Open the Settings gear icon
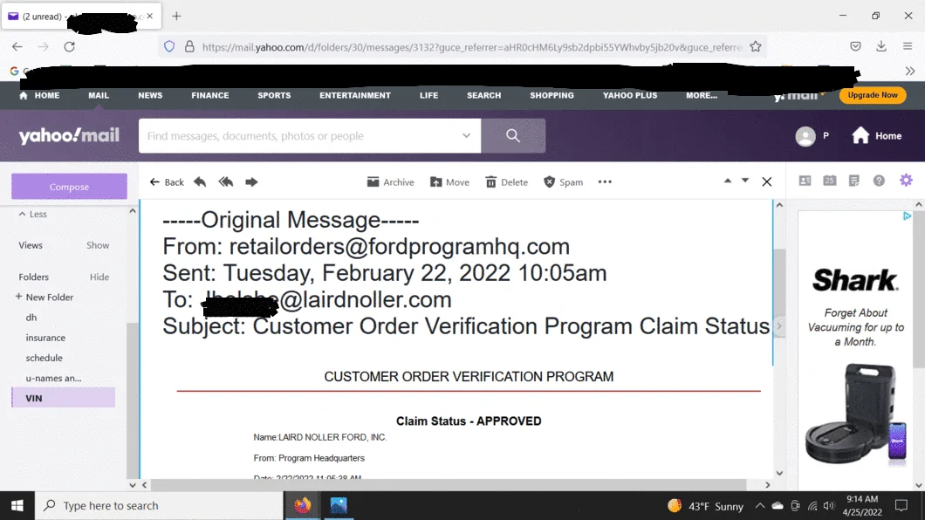This screenshot has height=520, width=925. (906, 181)
